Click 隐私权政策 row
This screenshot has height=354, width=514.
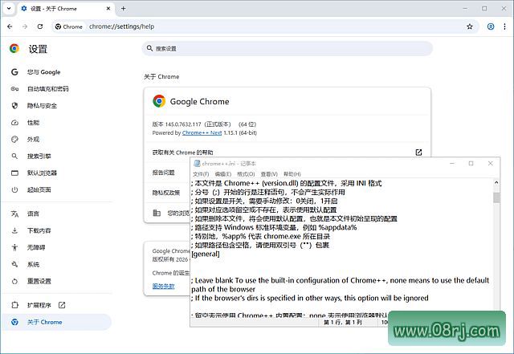pyautogui.click(x=167, y=193)
